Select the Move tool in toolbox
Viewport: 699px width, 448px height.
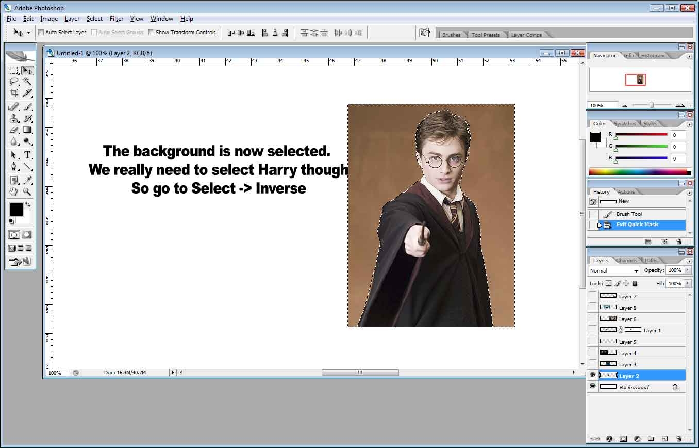[x=27, y=70]
